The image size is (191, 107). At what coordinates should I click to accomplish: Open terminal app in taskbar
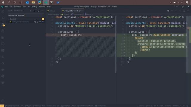click(x=52, y=2)
